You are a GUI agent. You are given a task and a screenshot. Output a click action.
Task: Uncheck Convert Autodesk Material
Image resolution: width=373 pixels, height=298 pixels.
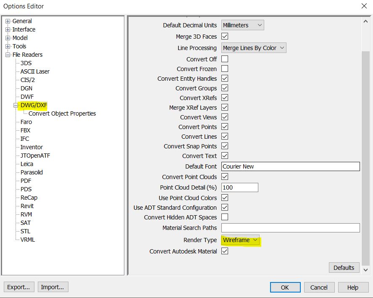coord(225,251)
